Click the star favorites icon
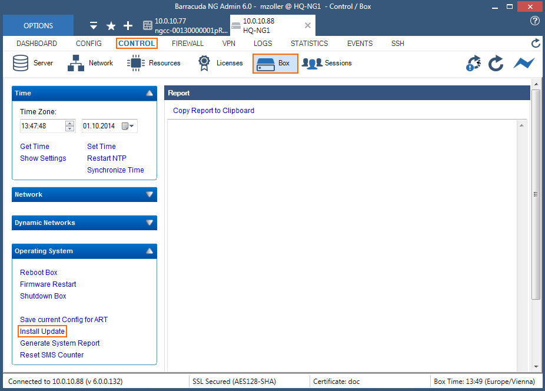This screenshot has height=391, width=545. pos(111,26)
